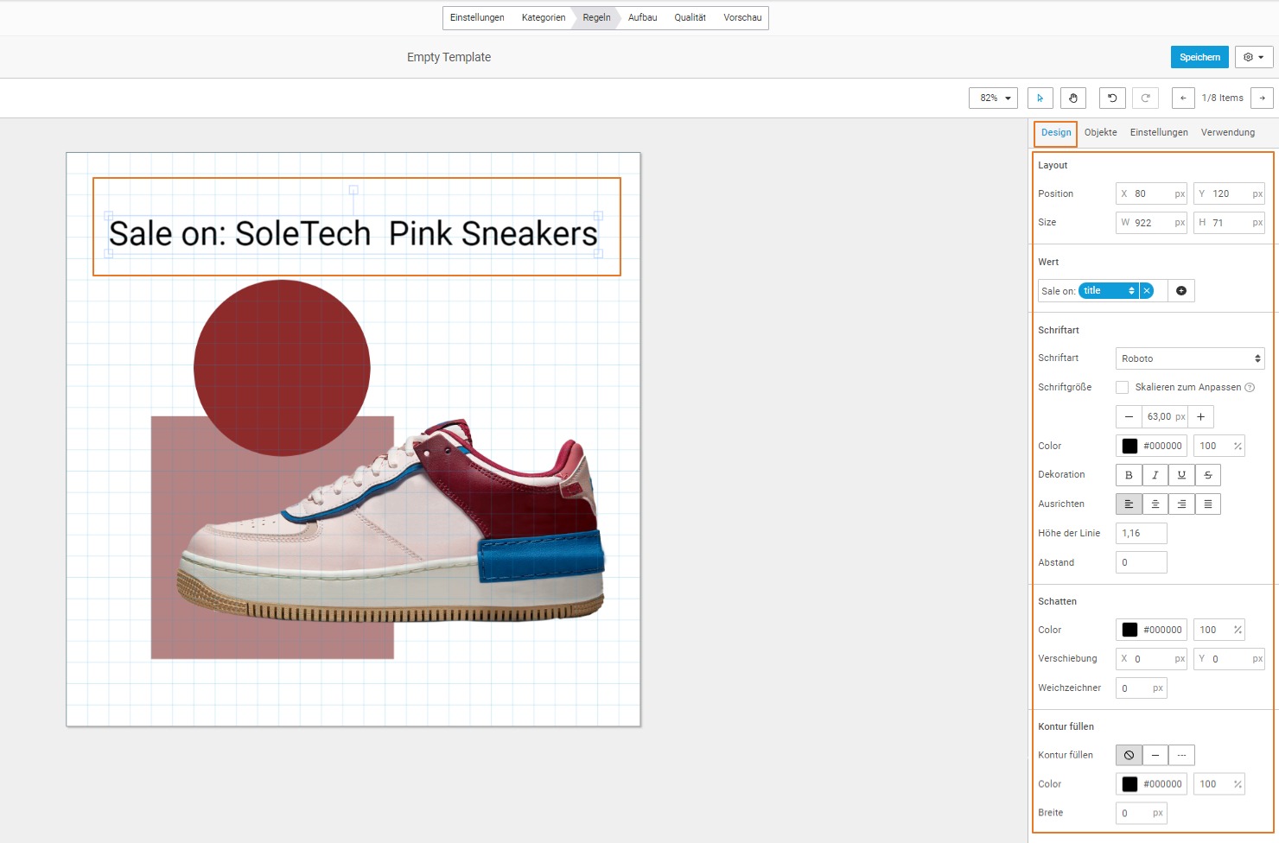Screen dimensions: 1279x843
Task: Toggle bold text decoration
Action: (x=1129, y=475)
